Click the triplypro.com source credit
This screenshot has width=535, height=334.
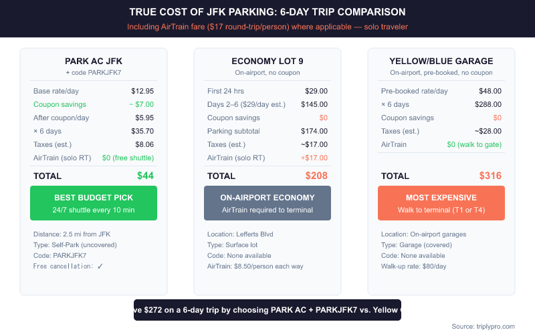pos(484,326)
